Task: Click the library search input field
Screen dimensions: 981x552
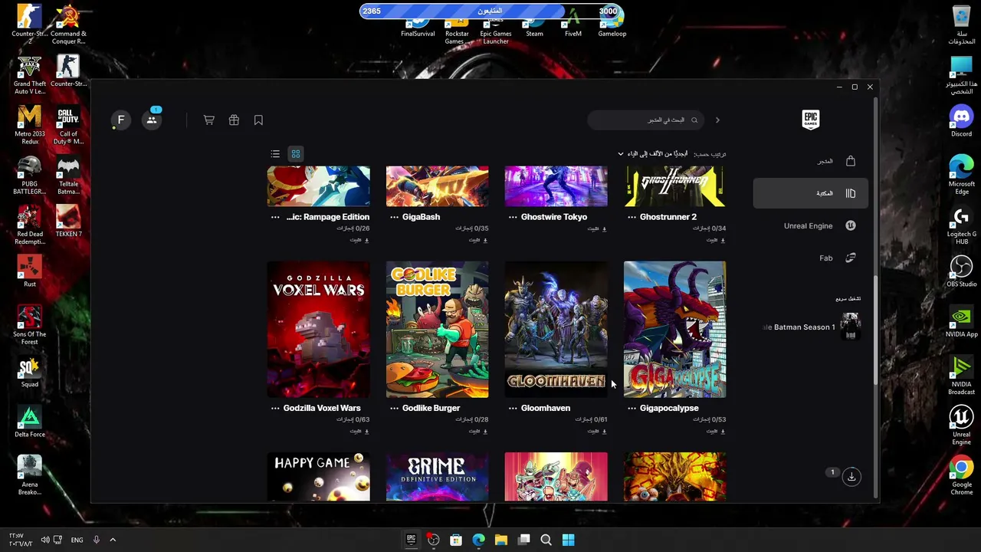Action: click(x=646, y=120)
